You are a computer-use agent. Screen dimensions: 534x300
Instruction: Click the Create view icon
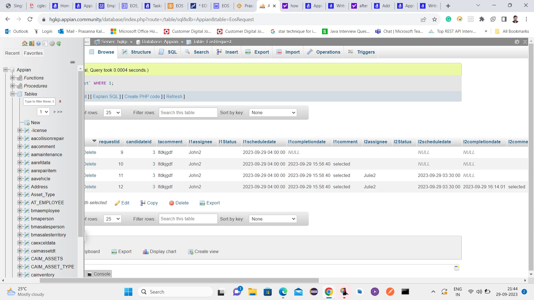(191, 252)
